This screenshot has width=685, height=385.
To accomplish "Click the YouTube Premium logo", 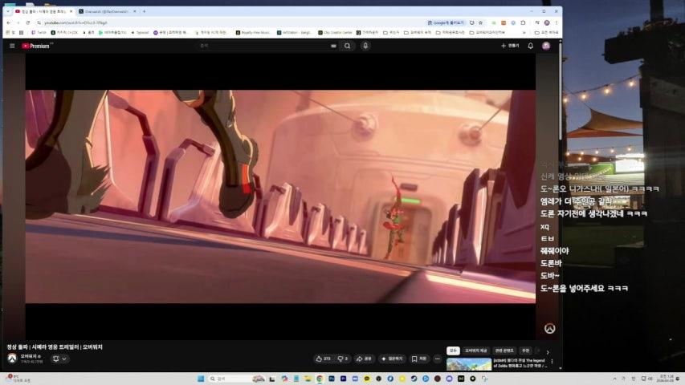I will pyautogui.click(x=37, y=46).
